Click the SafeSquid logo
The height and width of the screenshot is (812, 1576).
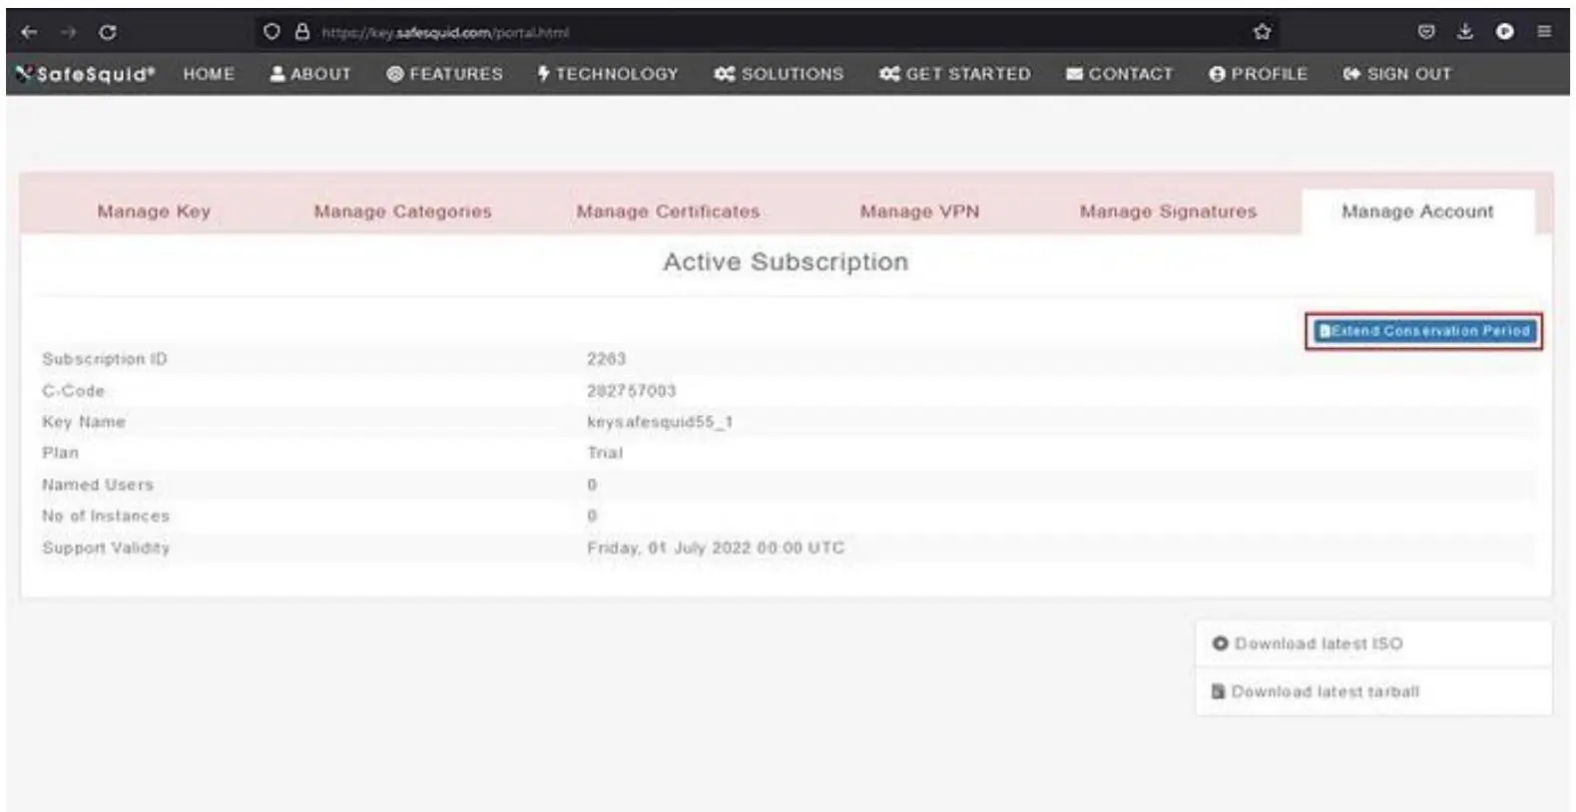click(x=87, y=74)
